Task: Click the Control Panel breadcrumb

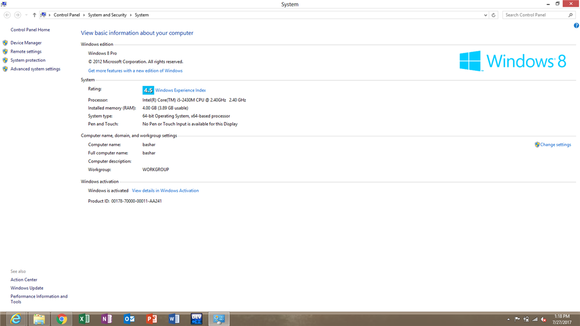Action: click(67, 15)
